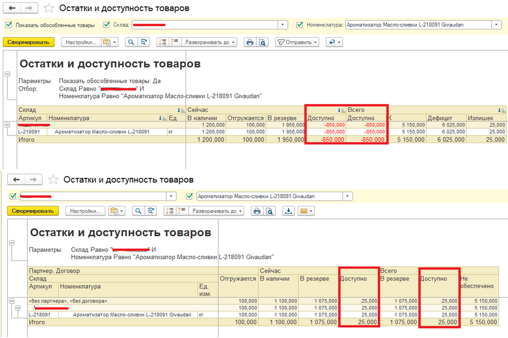The height and width of the screenshot is (338, 508).
Task: Star the lower report as favorite
Action: click(x=53, y=179)
